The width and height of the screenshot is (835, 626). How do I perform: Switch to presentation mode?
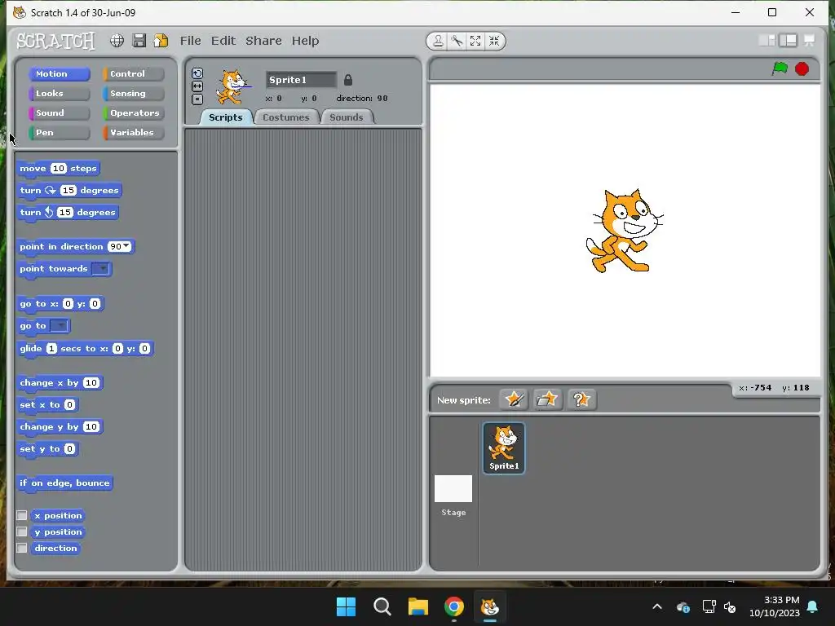coord(810,41)
